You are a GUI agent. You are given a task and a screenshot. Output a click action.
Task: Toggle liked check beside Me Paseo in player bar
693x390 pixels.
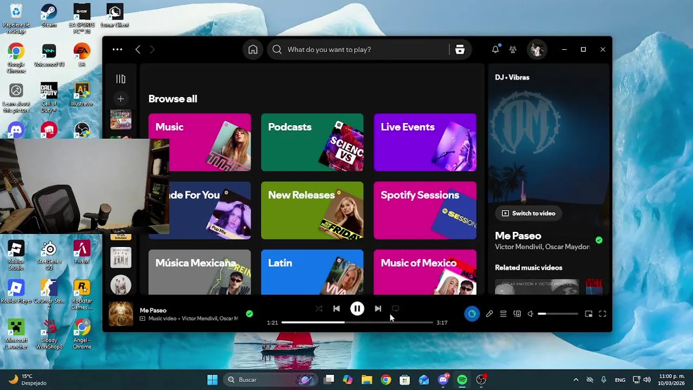point(249,314)
